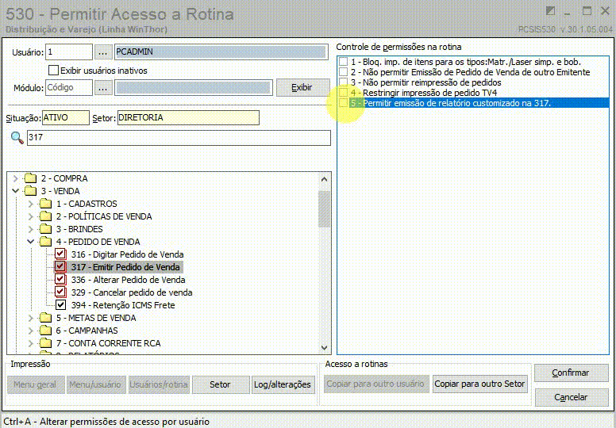
Task: Click the Módulo Código input field
Action: 69,88
